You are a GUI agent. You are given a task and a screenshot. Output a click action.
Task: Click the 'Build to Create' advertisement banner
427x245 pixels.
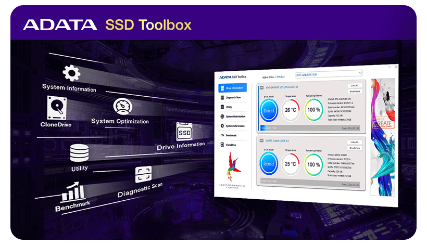tap(382, 137)
